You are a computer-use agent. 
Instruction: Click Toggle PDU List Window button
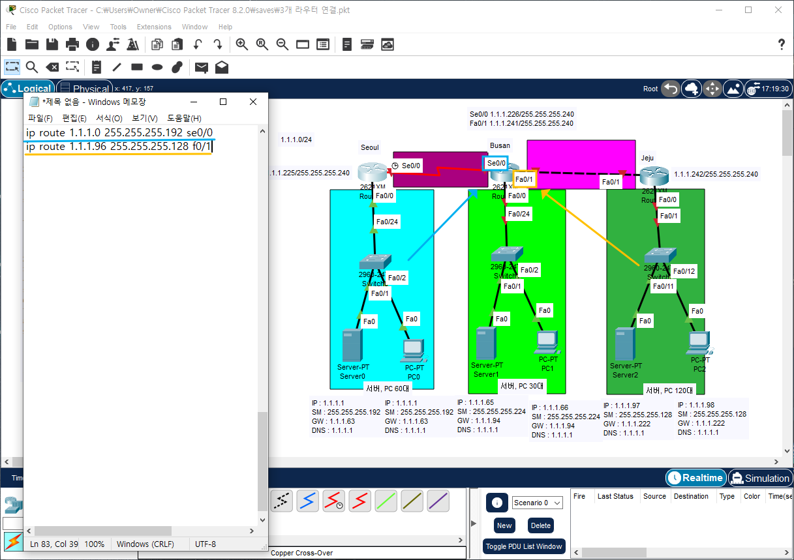[x=524, y=546]
